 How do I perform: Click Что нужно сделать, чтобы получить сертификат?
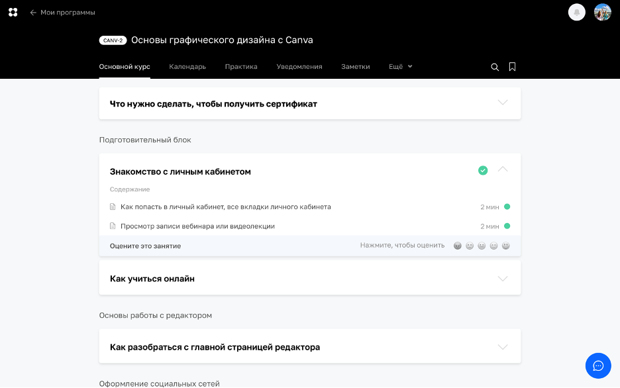[213, 104]
